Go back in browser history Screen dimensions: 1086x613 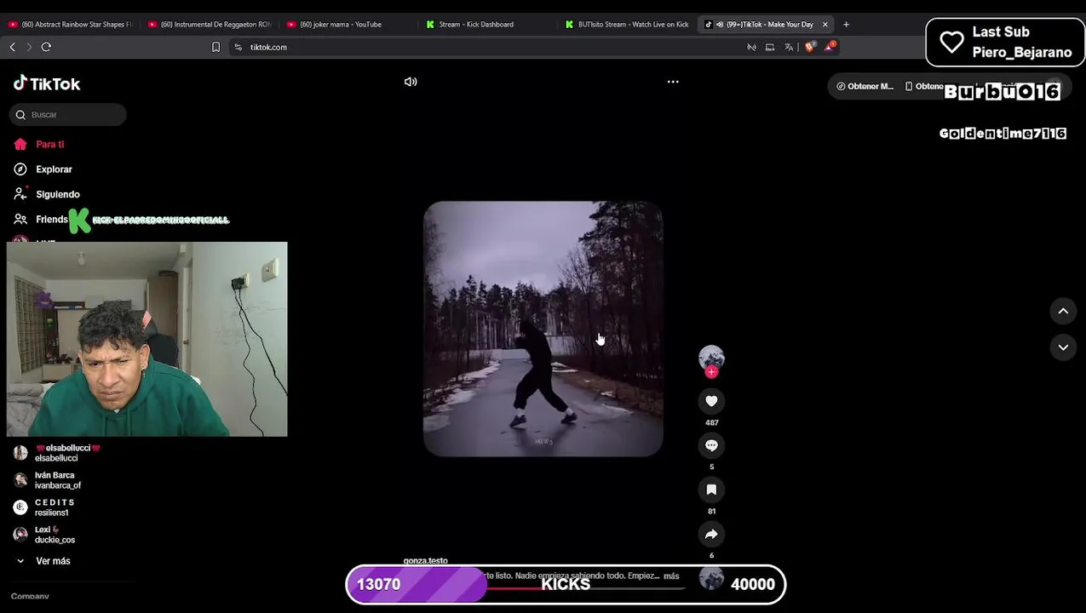[12, 47]
